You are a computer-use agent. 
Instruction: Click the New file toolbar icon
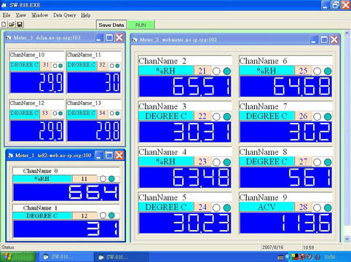pos(4,24)
